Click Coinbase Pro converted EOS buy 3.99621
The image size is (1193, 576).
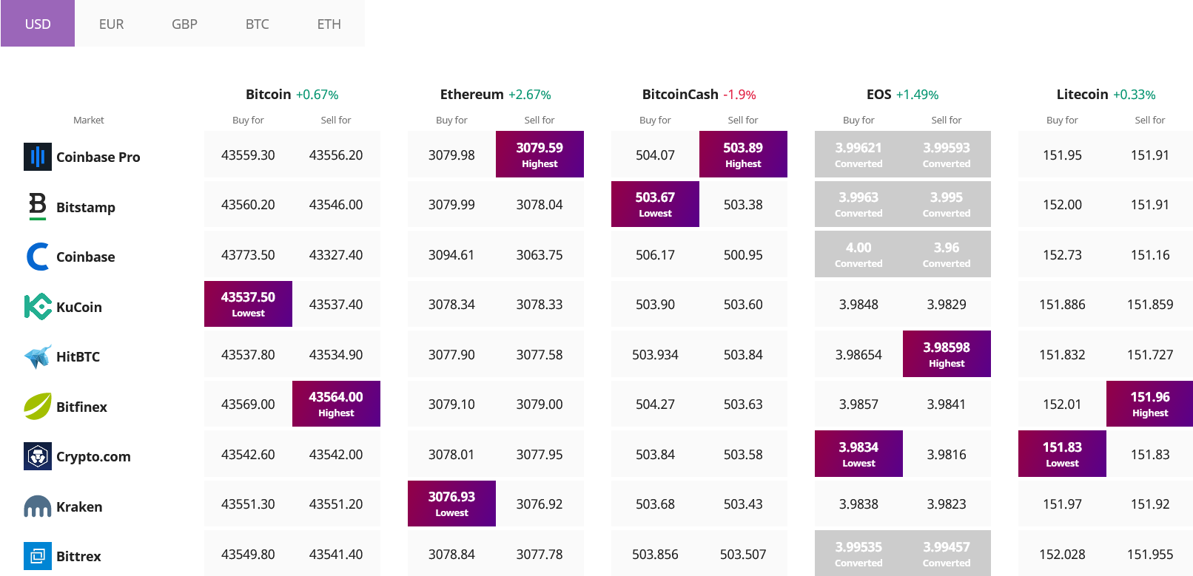[x=858, y=155]
